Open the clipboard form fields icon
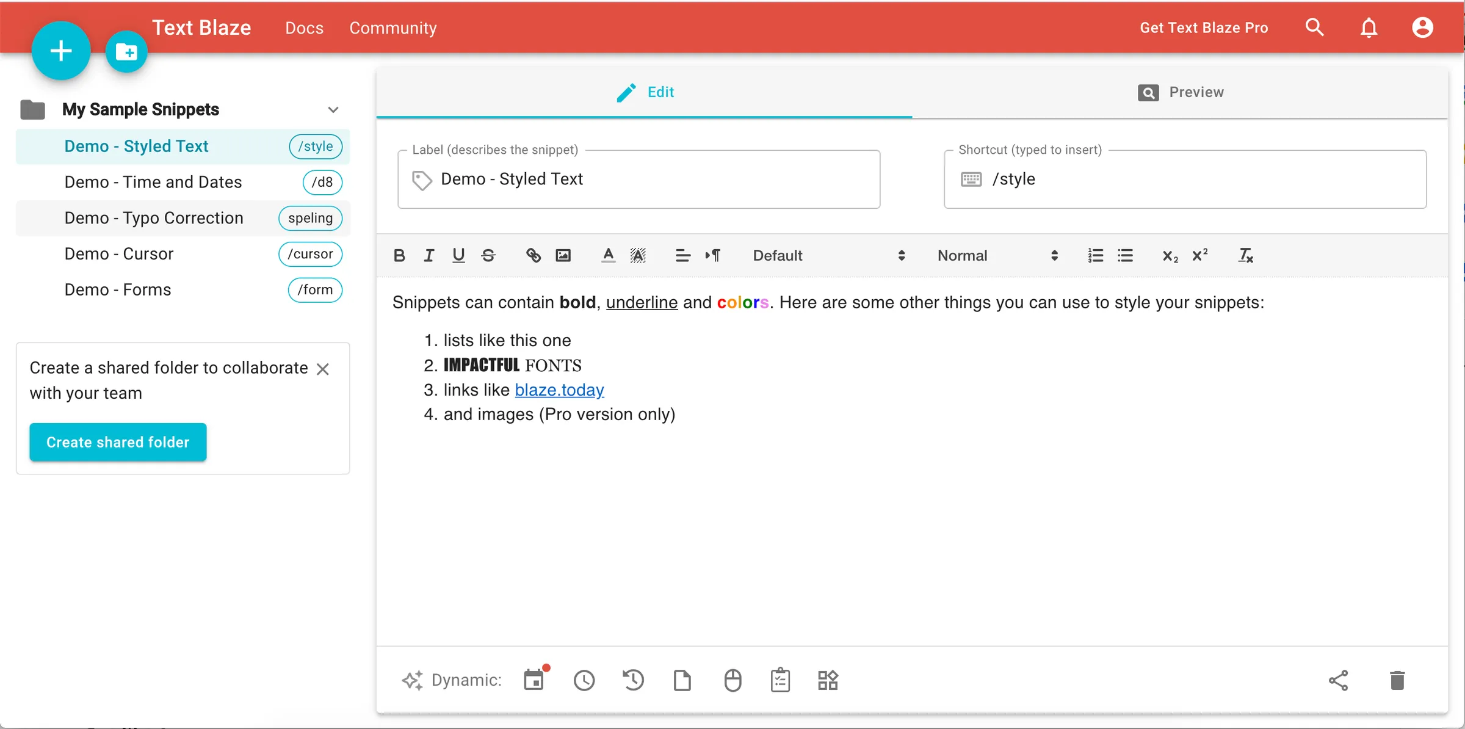 tap(780, 680)
